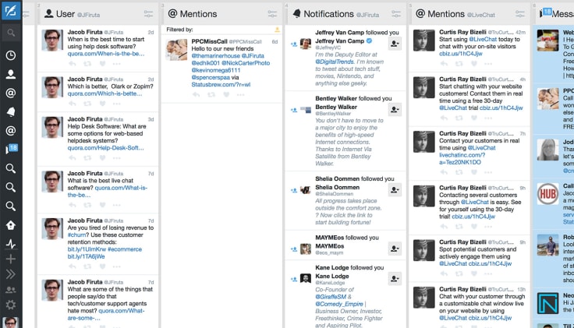Jump to the clock timeline column in sidebar
The width and height of the screenshot is (574, 328).
click(11, 55)
